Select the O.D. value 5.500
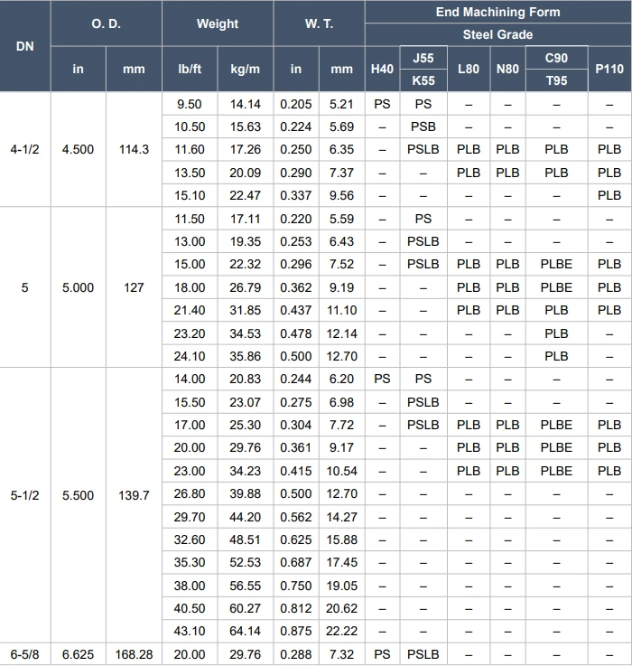Viewport: 632px width, 666px height. click(79, 495)
